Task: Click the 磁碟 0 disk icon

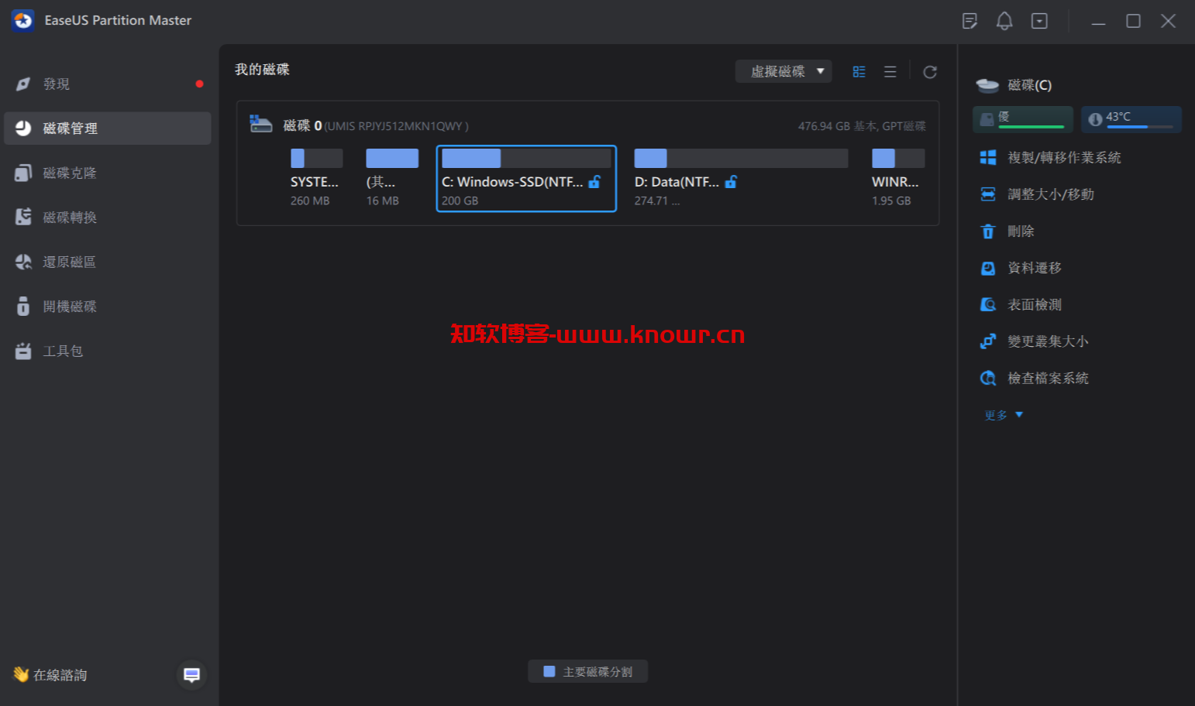Action: (x=261, y=124)
